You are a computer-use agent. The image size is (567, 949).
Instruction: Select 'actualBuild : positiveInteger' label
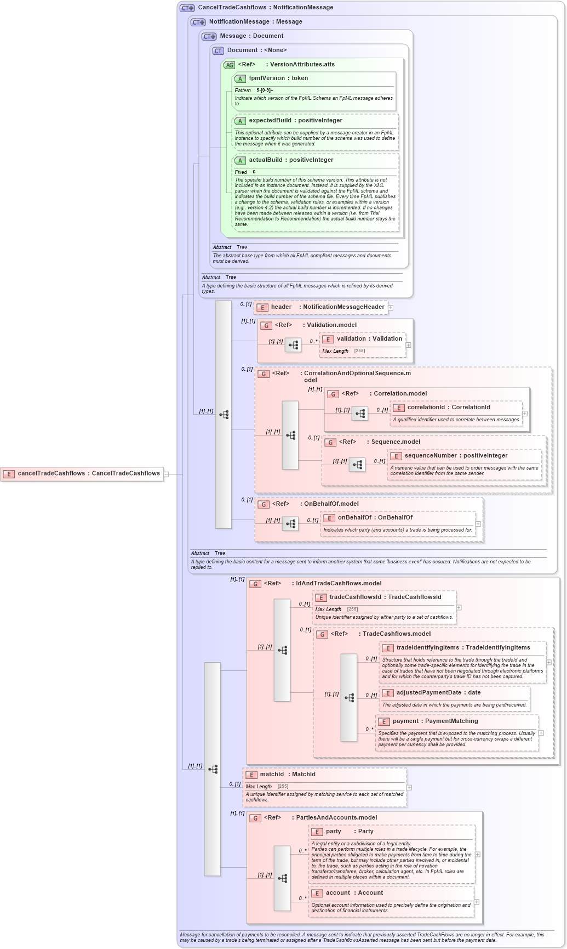(291, 160)
